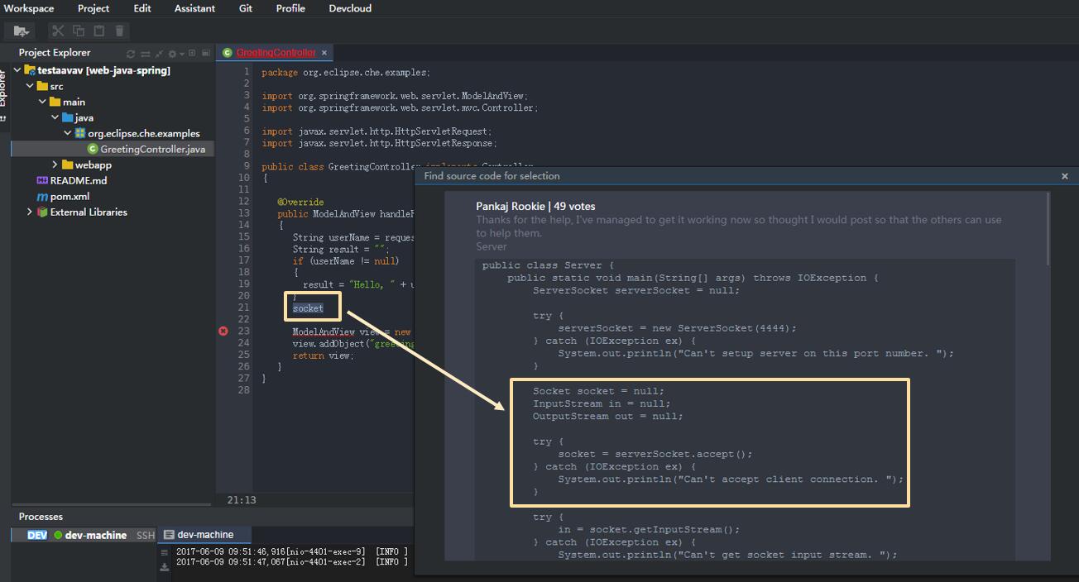The image size is (1079, 582).
Task: Click the DEV badge in Processes
Action: (37, 536)
